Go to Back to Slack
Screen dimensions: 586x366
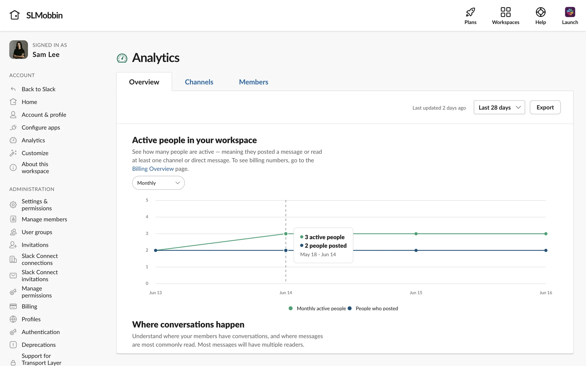click(38, 89)
